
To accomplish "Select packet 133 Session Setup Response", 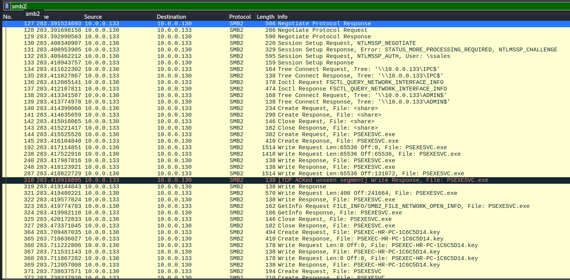I will pos(286,63).
